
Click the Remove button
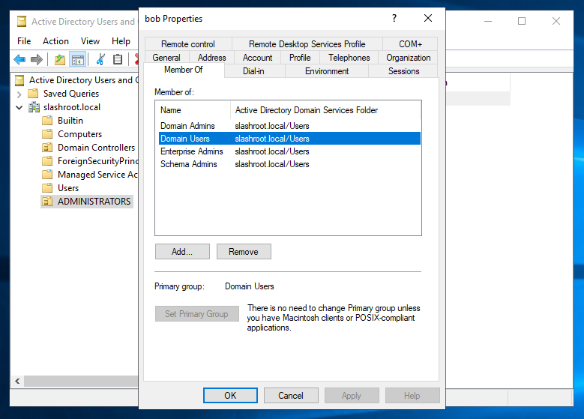tap(244, 252)
